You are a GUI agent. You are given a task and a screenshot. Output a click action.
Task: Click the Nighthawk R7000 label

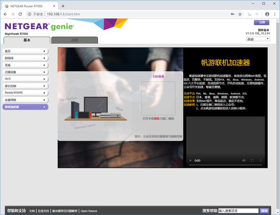click(x=17, y=34)
